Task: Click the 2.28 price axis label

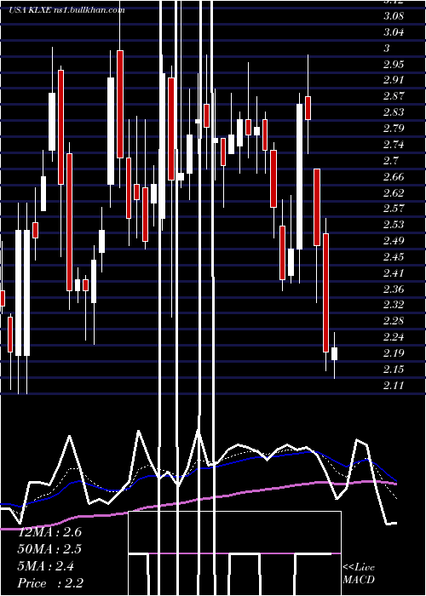Action: (394, 321)
